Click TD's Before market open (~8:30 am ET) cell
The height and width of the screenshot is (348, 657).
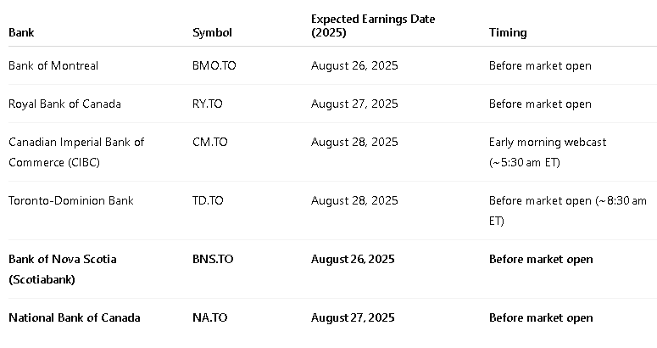(x=567, y=210)
